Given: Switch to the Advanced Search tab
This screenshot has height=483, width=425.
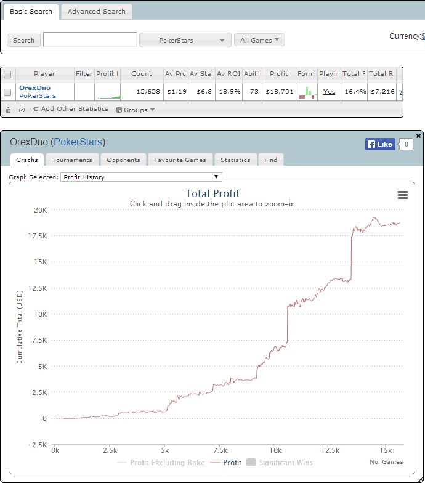Looking at the screenshot, I should tap(96, 11).
